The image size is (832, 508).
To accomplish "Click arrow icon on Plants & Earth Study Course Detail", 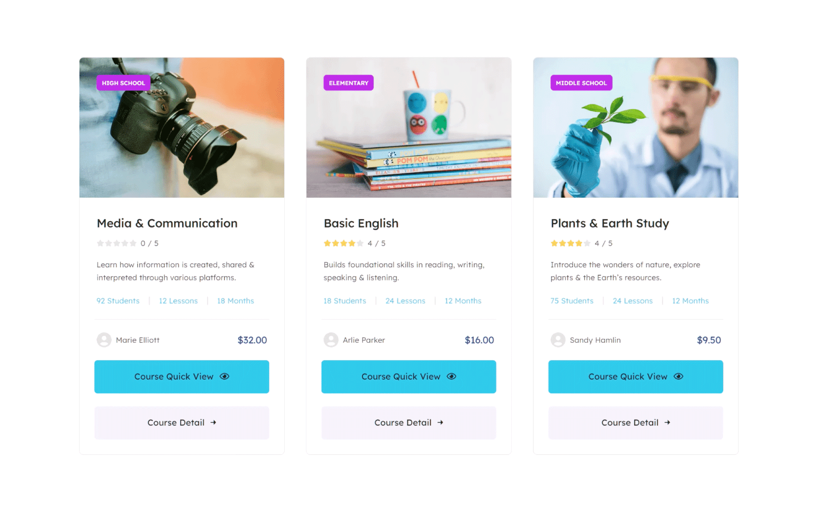I will pyautogui.click(x=667, y=423).
